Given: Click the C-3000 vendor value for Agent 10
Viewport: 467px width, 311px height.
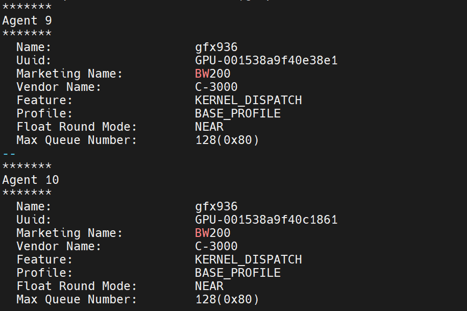Looking at the screenshot, I should (216, 246).
